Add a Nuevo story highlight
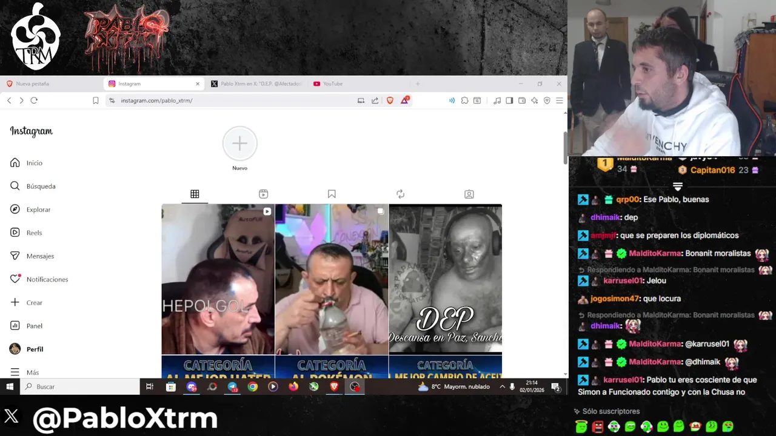This screenshot has height=436, width=776. (x=240, y=144)
